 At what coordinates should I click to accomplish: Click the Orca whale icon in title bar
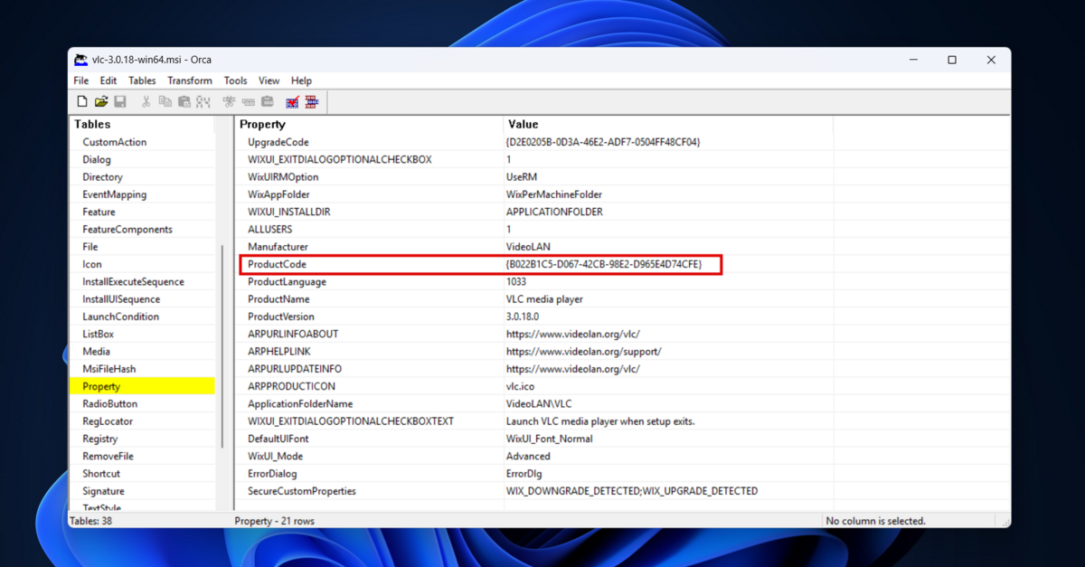(81, 60)
